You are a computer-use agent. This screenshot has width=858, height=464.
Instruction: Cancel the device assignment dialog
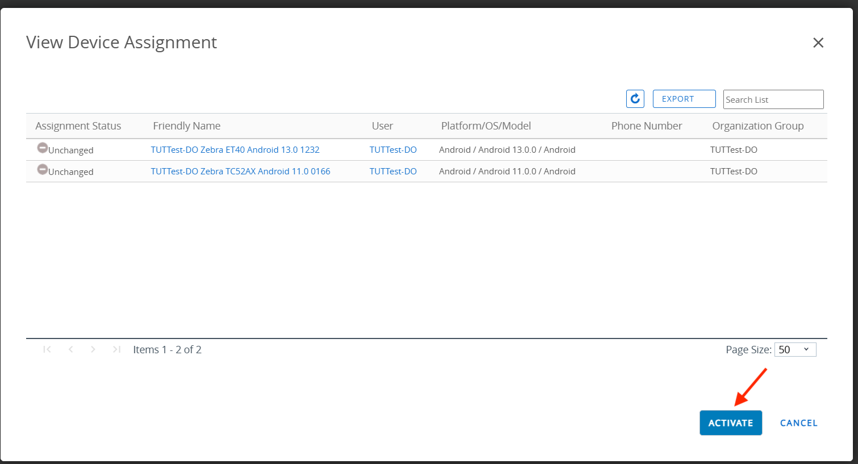(x=798, y=423)
